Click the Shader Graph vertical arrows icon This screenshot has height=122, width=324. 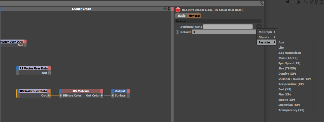(169, 9)
